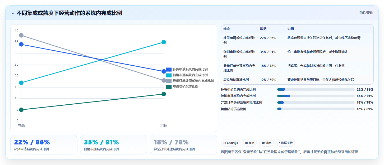
Task: Click the 前后变化 label in header
Action: [366, 13]
